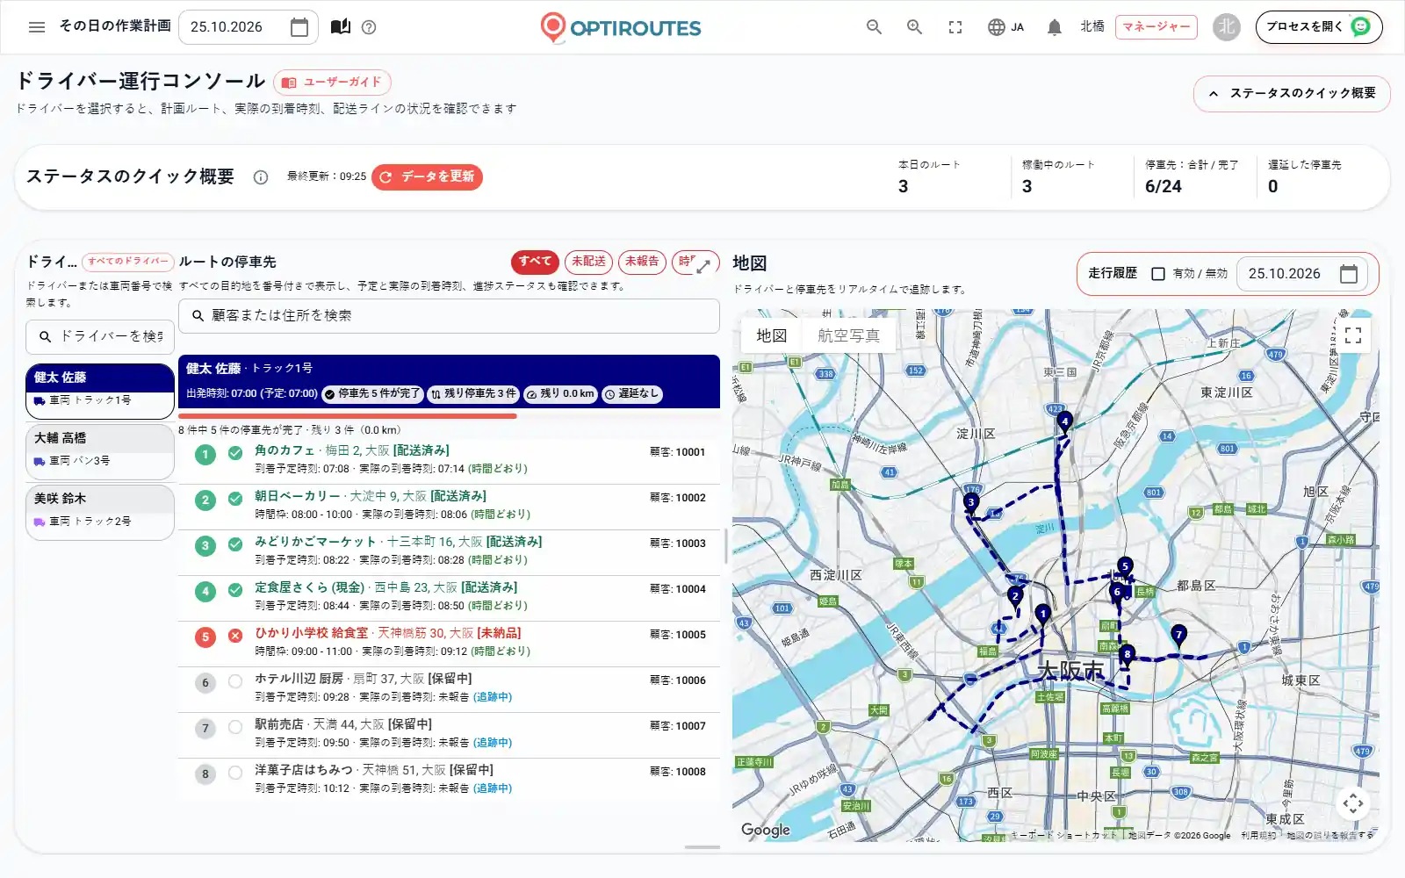1405x878 pixels.
Task: Select driver 健太 佐藤
Action: [100, 391]
